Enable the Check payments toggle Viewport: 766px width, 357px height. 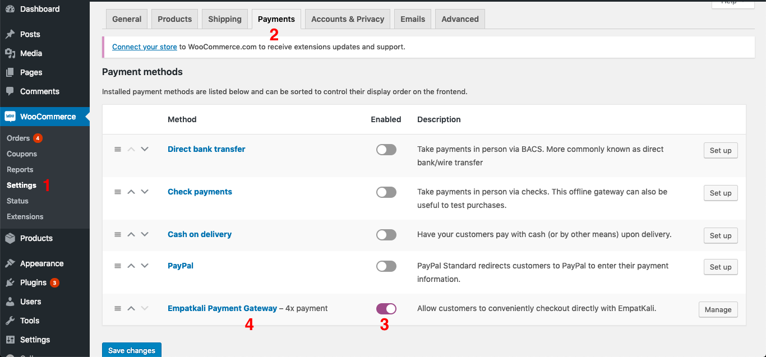point(386,192)
